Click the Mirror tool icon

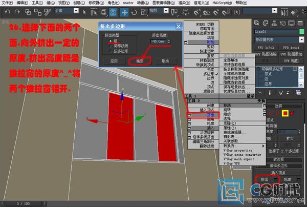284,12
